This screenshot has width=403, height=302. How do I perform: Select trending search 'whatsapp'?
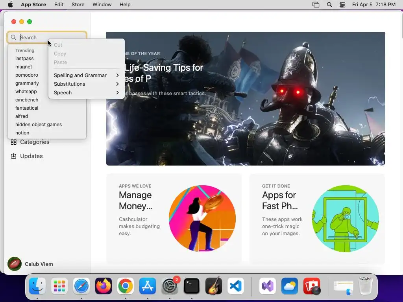pos(26,91)
